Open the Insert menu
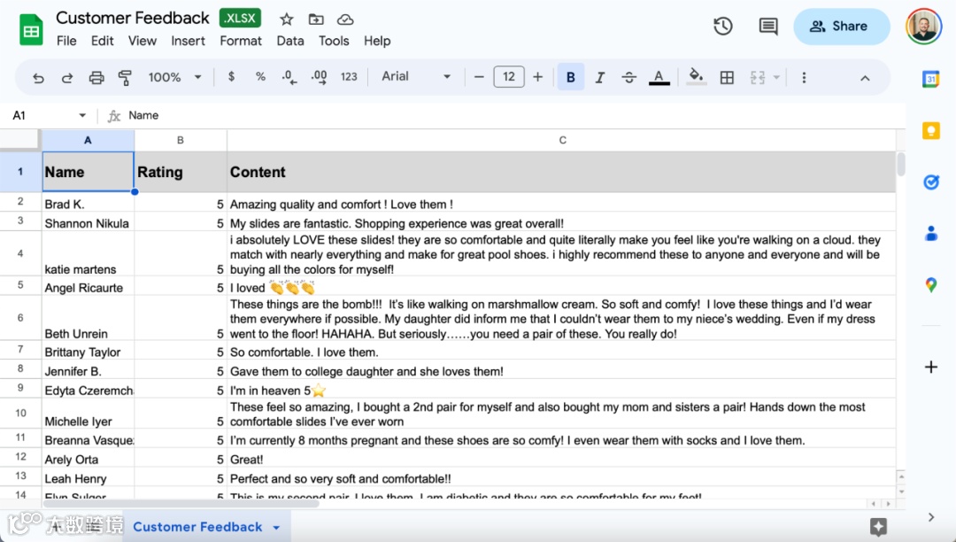 188,41
